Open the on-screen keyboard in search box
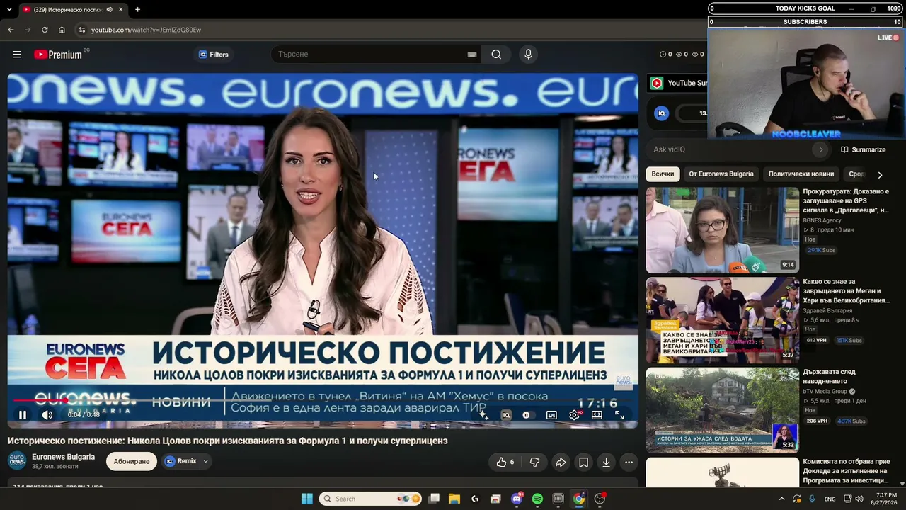This screenshot has height=510, width=906. (x=472, y=55)
